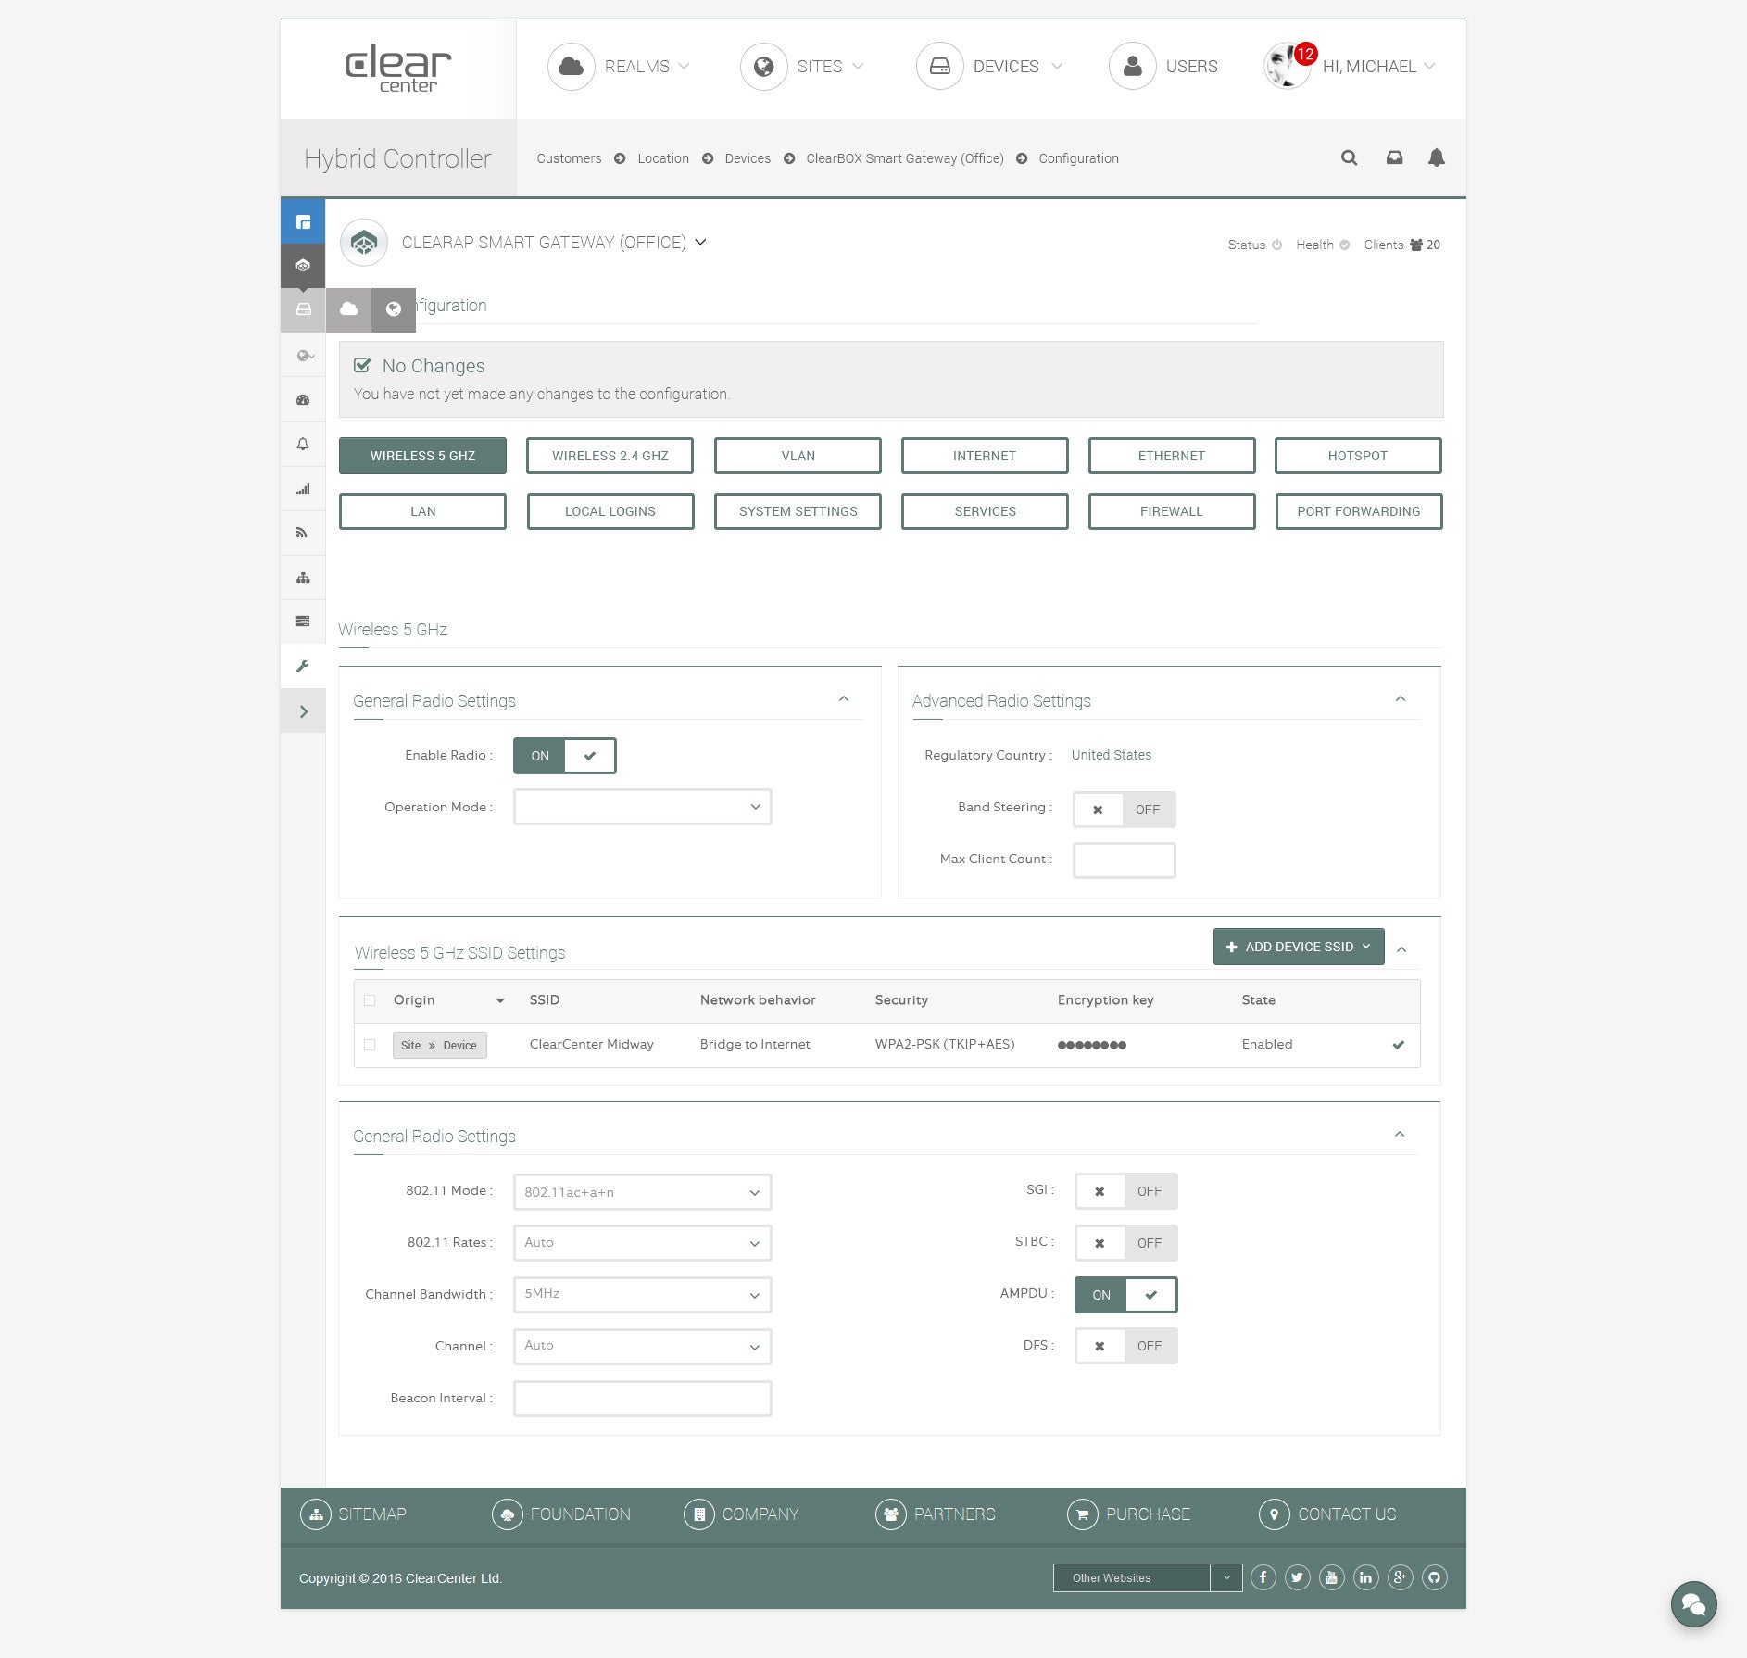Switch to the Port Forwarding tab

pos(1359,511)
